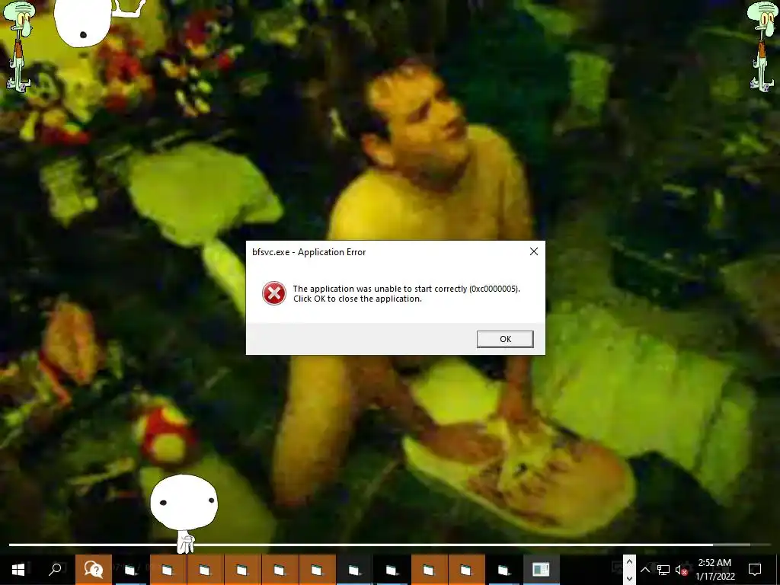Show hidden system tray icons
This screenshot has height=585, width=780.
(x=644, y=570)
